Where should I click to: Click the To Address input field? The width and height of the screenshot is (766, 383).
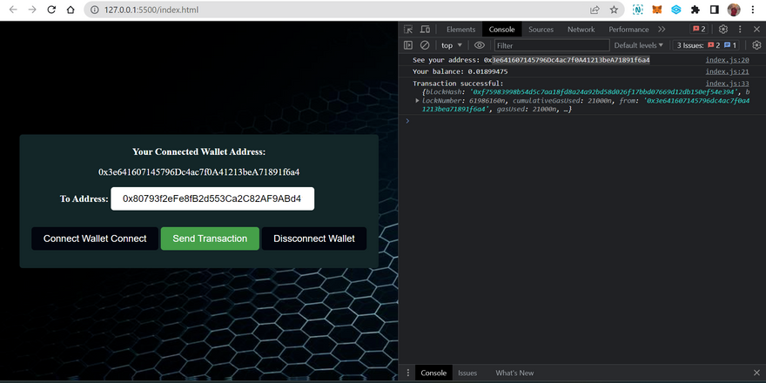tap(212, 198)
